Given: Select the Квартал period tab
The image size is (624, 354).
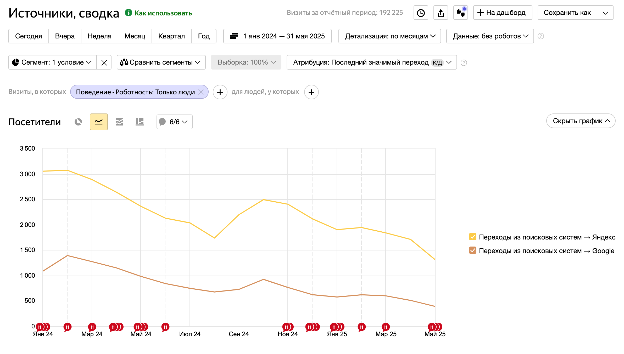Looking at the screenshot, I should pos(171,36).
